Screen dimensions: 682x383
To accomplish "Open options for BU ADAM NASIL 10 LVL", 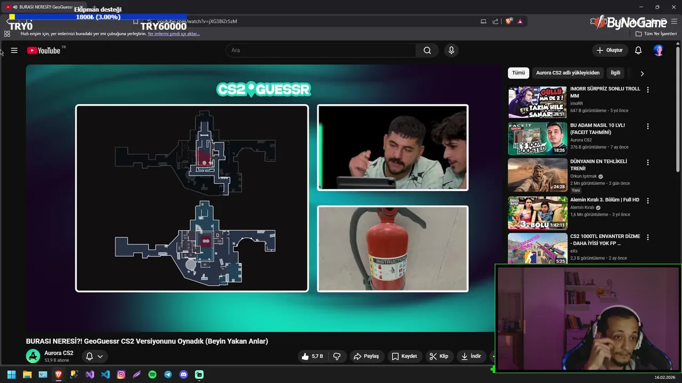I will tap(648, 127).
